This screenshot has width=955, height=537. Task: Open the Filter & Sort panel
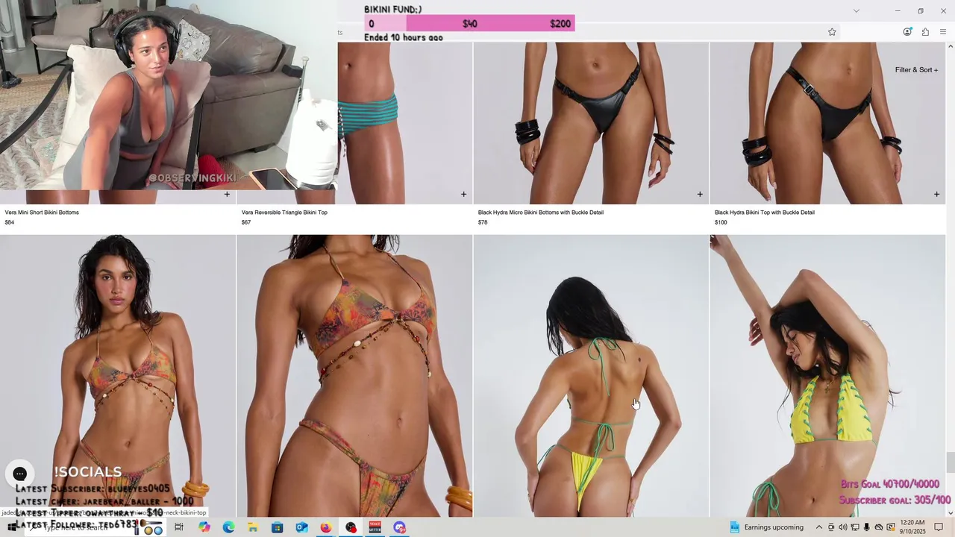[x=916, y=70]
